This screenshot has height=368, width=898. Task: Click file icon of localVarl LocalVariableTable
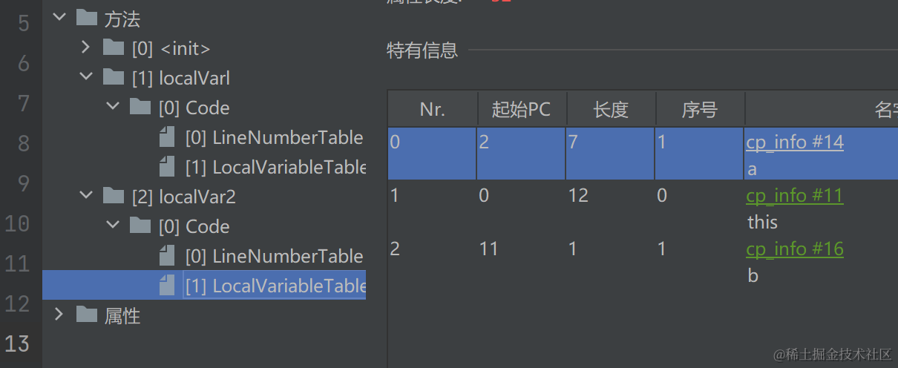[168, 166]
